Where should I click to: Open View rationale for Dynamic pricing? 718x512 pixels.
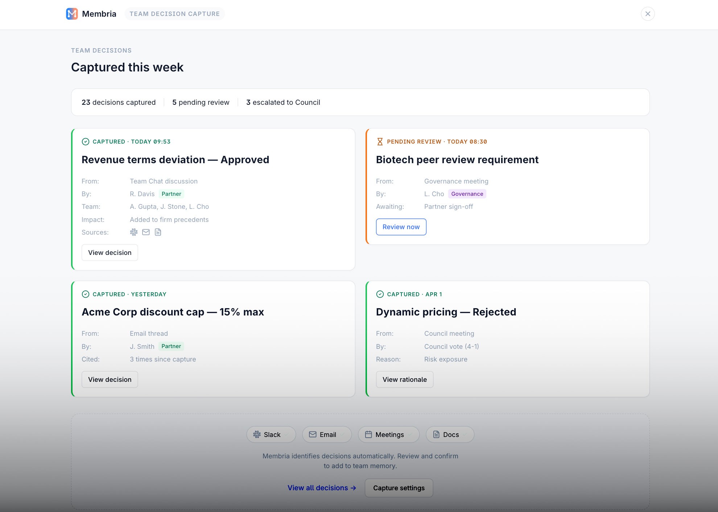tap(404, 379)
